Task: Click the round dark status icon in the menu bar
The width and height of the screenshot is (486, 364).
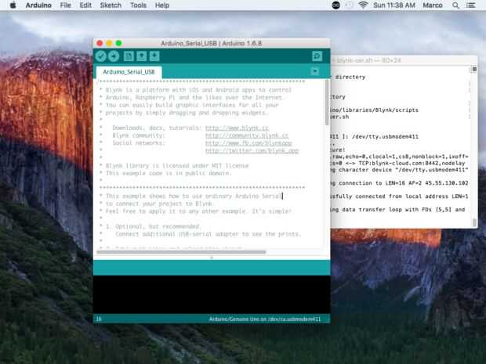Action: [336, 5]
